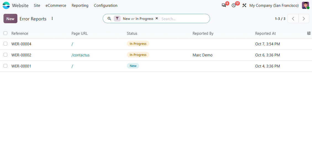312x148 pixels.
Task: Click the New or In Progress facet label
Action: [138, 19]
